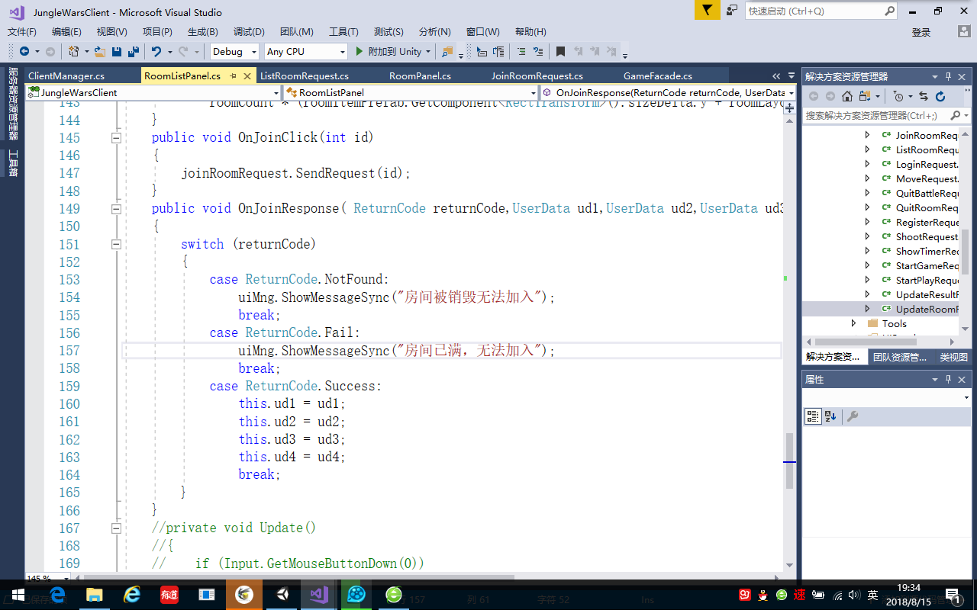Click 登录 sign-in link
Viewport: 977px width, 610px height.
pyautogui.click(x=921, y=32)
